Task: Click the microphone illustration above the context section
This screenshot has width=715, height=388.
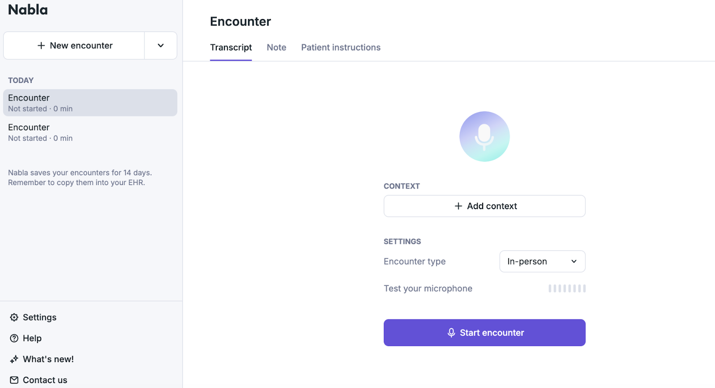Action: (x=484, y=136)
